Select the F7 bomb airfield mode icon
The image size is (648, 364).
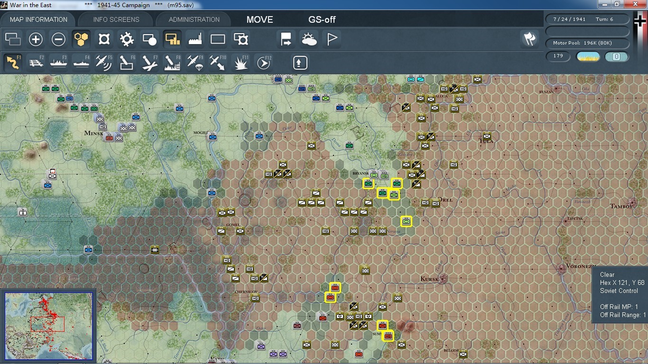coord(149,63)
